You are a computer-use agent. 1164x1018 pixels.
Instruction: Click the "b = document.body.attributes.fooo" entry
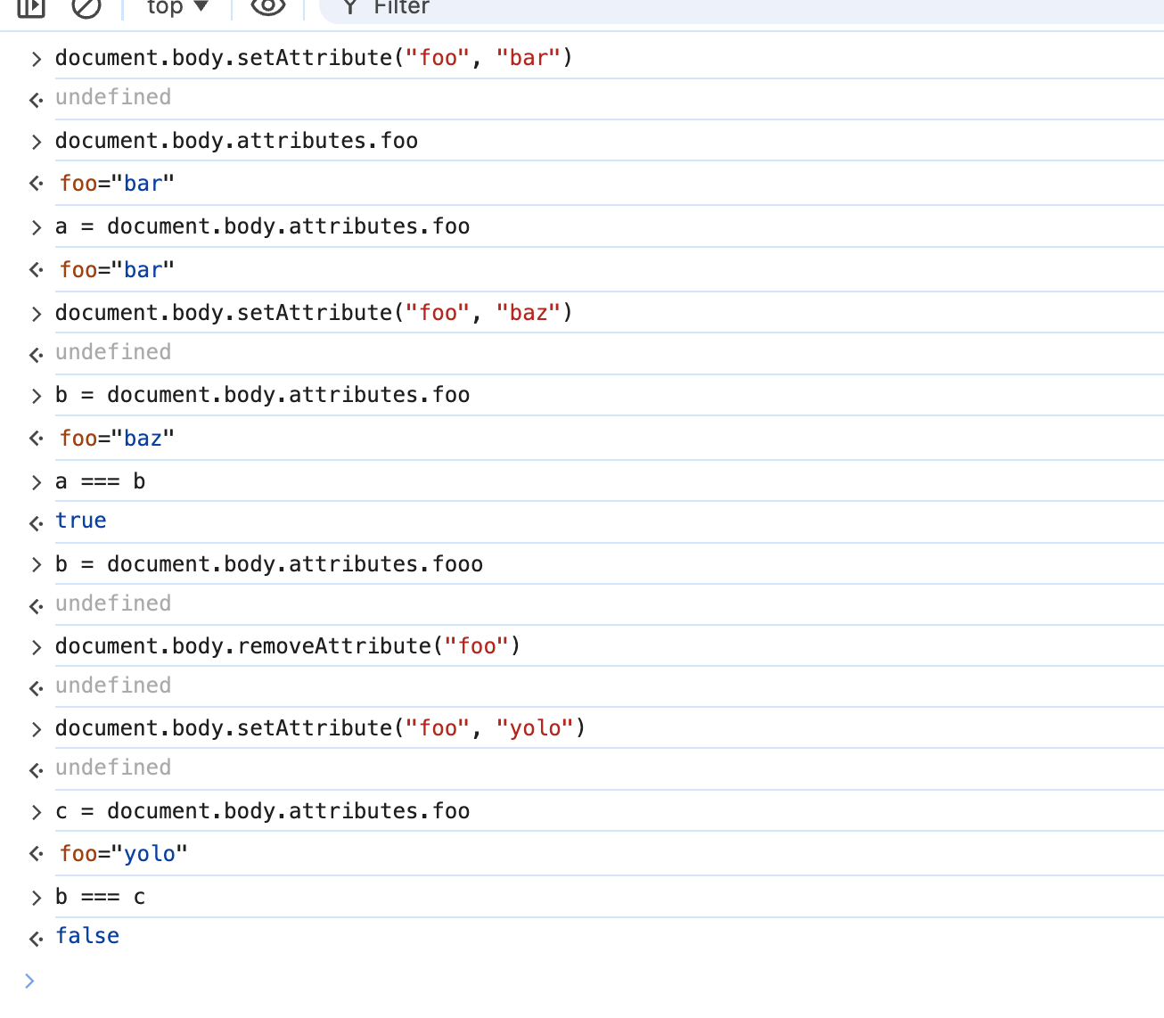click(x=268, y=564)
